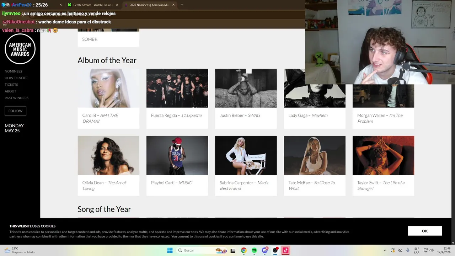Click 'Taylor Swift – The Life of a Showgirl' caption
Screen dimensions: 455x256
coord(381,186)
